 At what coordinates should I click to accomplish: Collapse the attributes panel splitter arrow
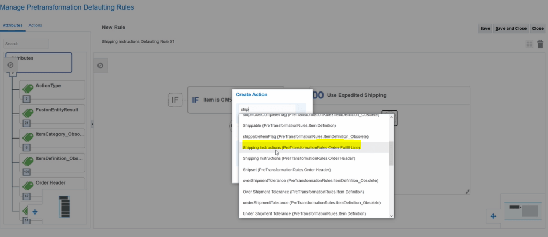pos(92,124)
